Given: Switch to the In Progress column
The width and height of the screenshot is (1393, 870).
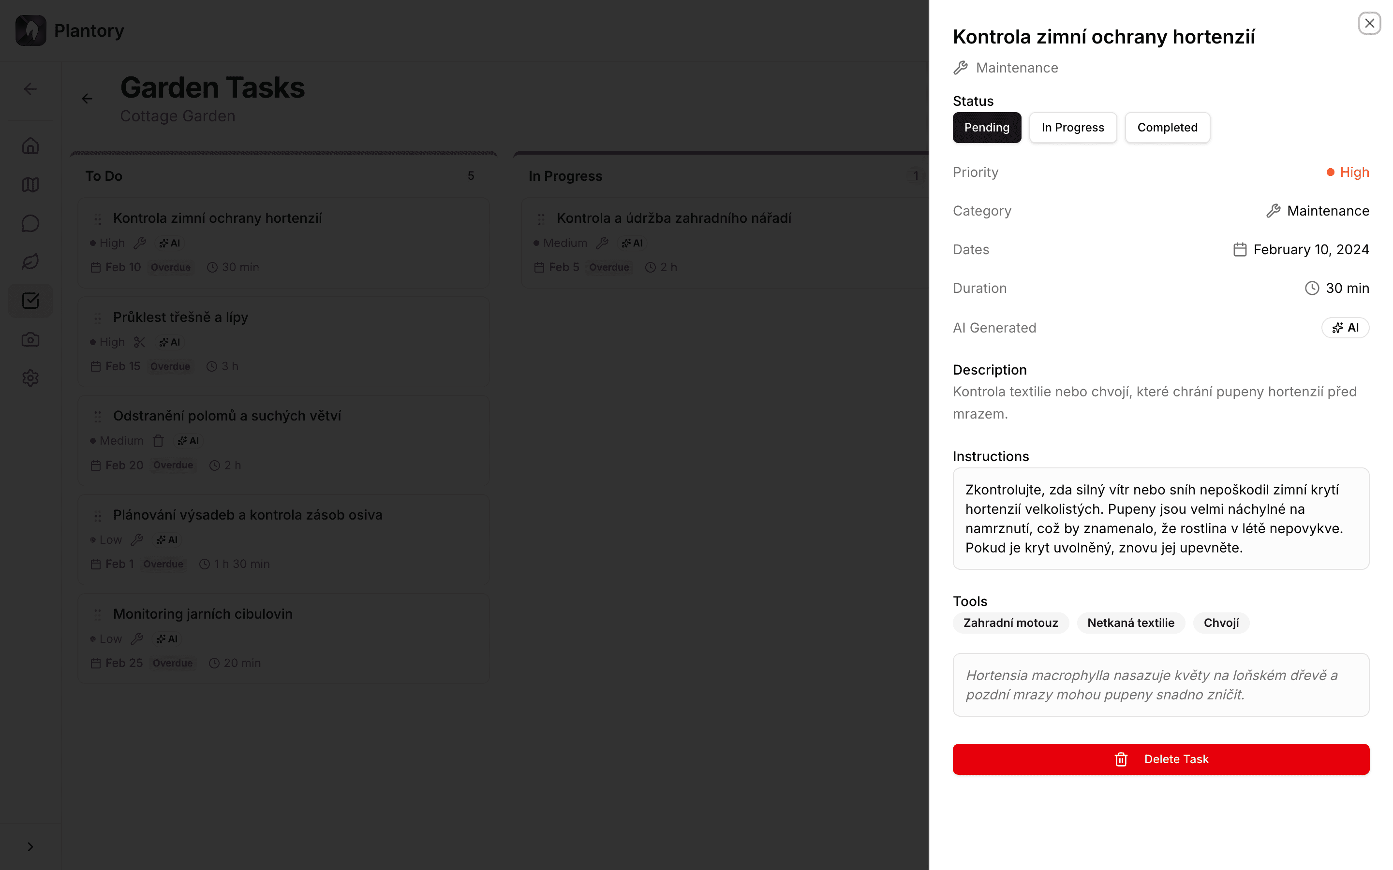Looking at the screenshot, I should point(564,176).
